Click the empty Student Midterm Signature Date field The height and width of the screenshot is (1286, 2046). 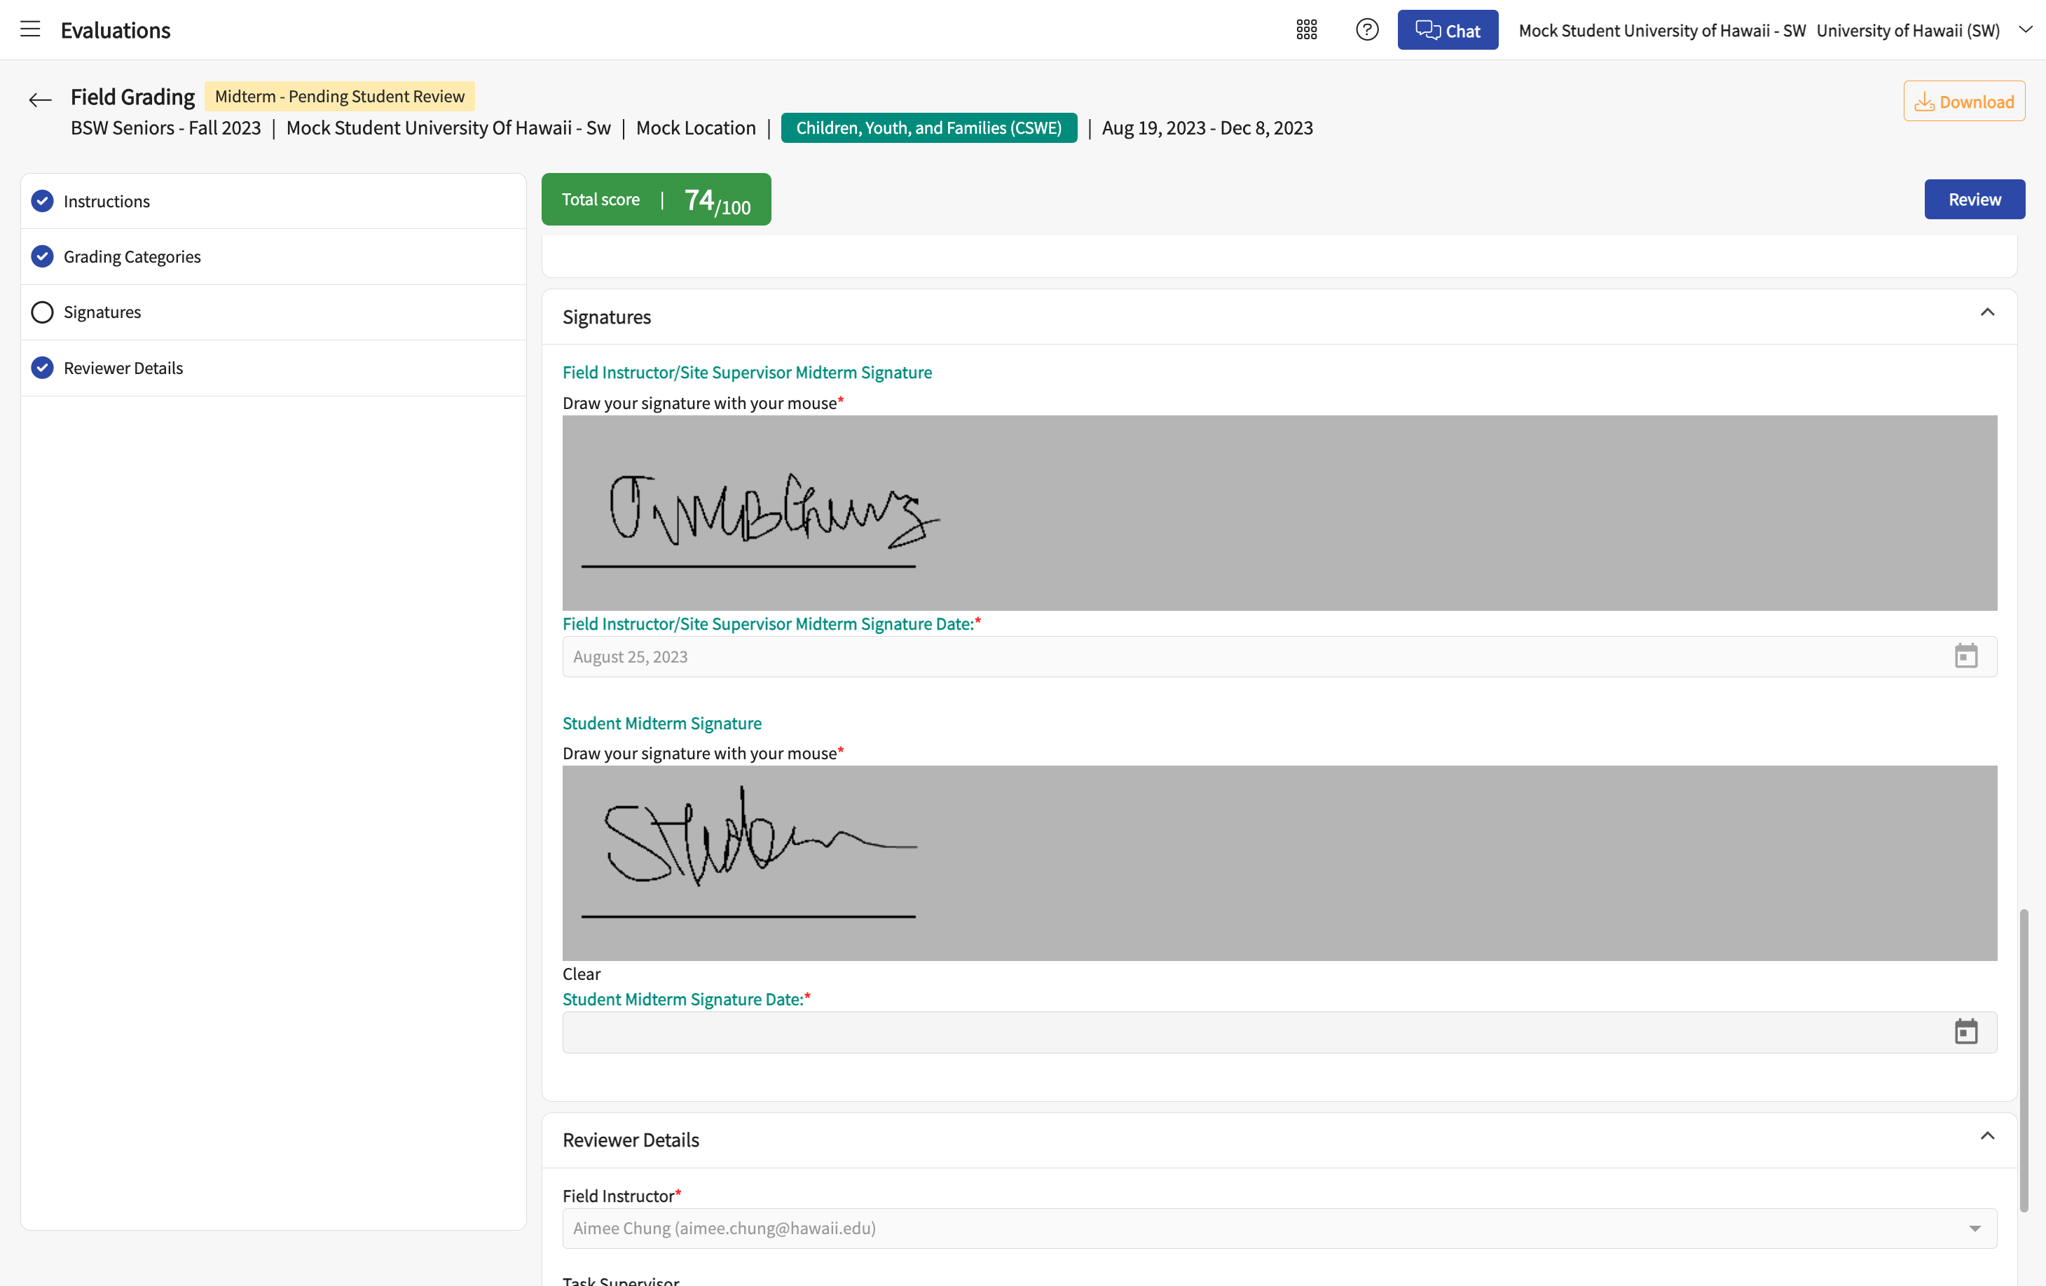click(1279, 1032)
